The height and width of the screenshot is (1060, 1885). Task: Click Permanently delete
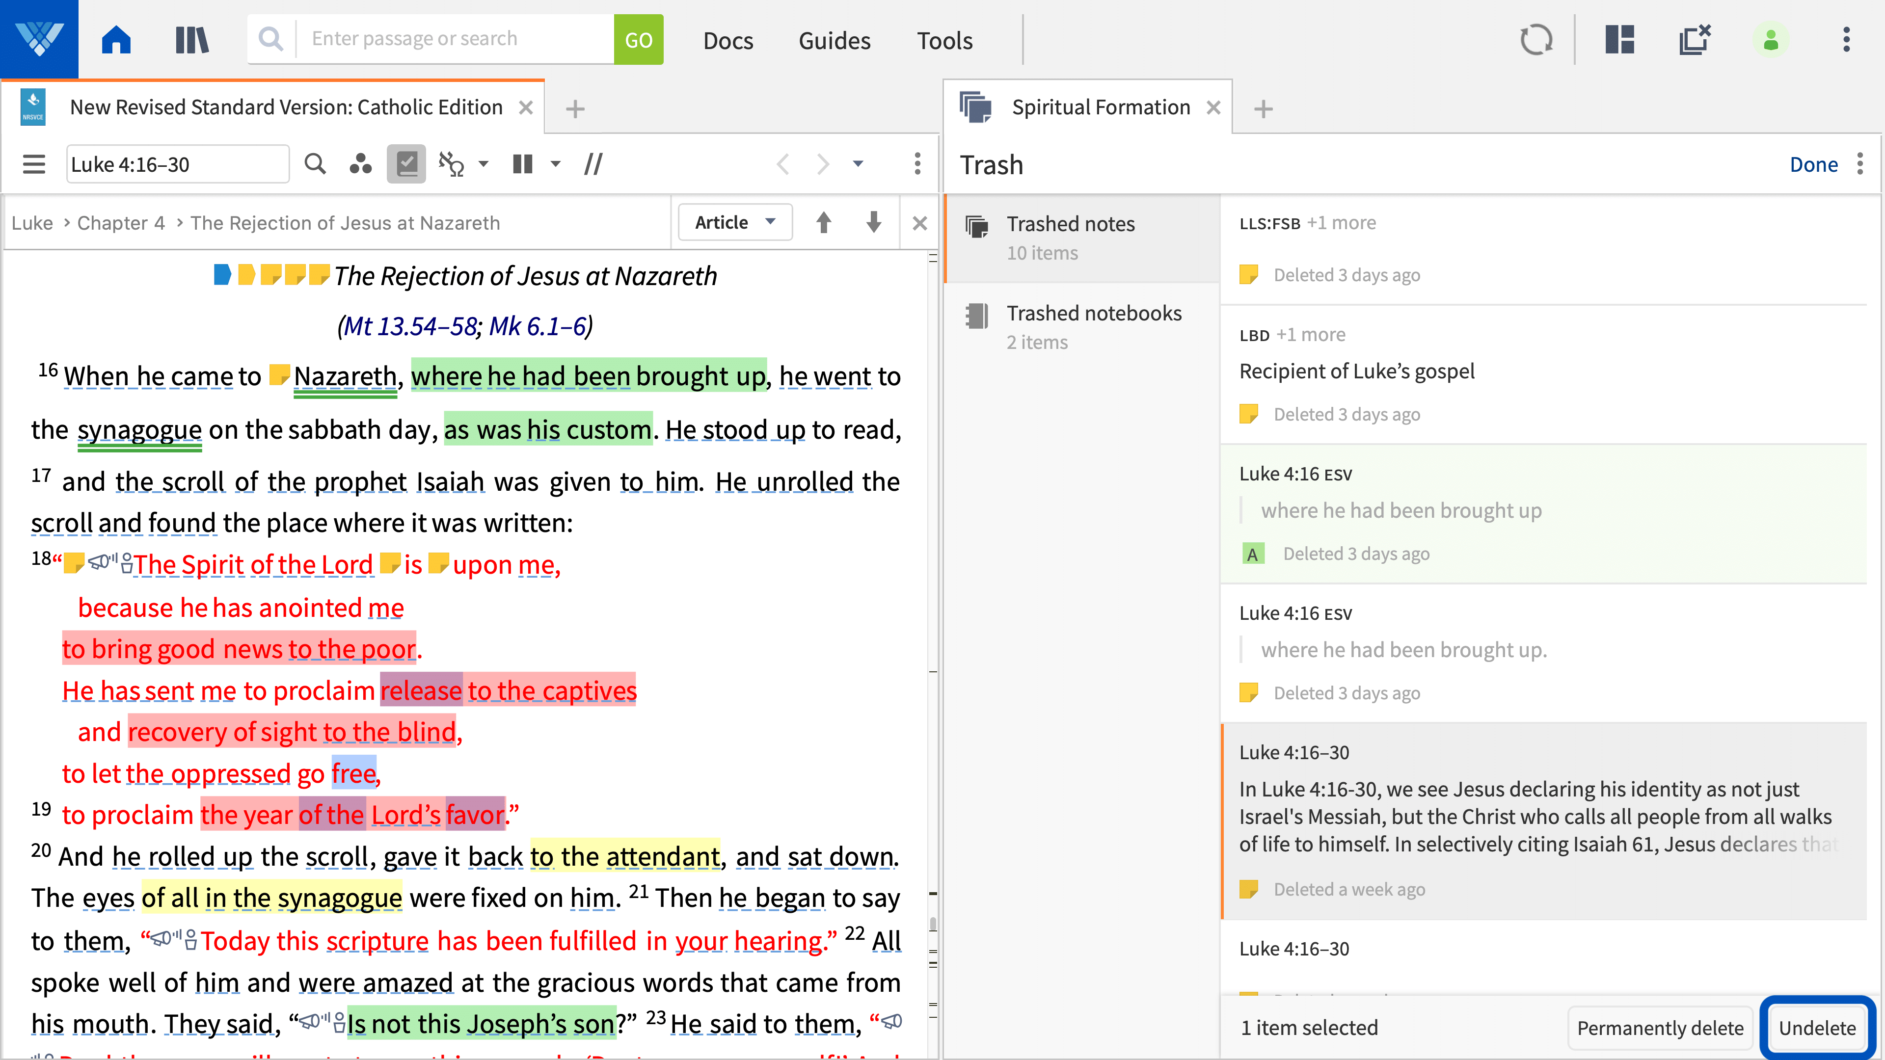[x=1660, y=1028]
